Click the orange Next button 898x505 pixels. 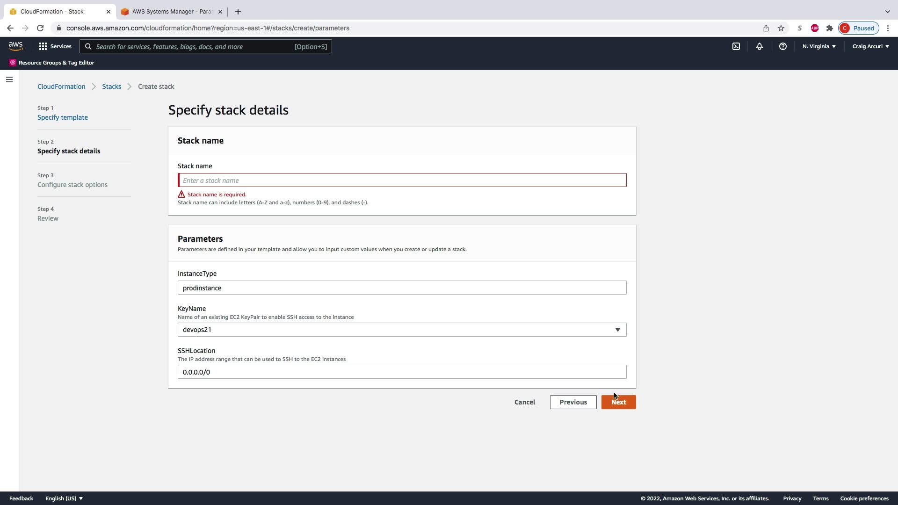pos(618,402)
